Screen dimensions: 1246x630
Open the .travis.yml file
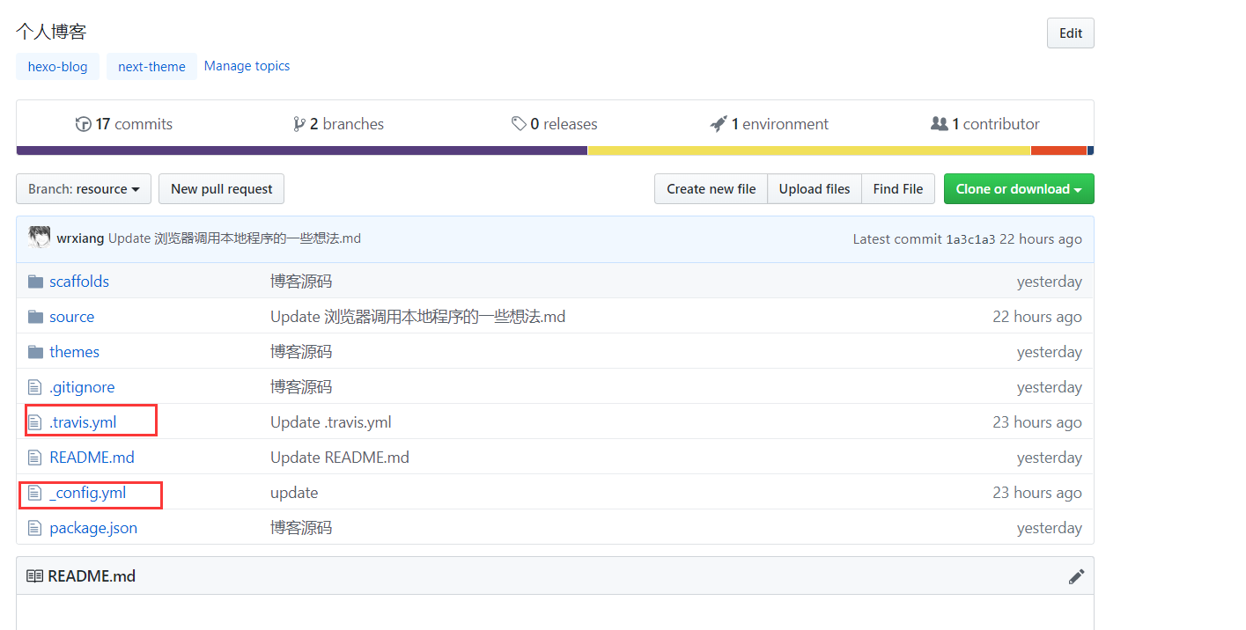[83, 422]
